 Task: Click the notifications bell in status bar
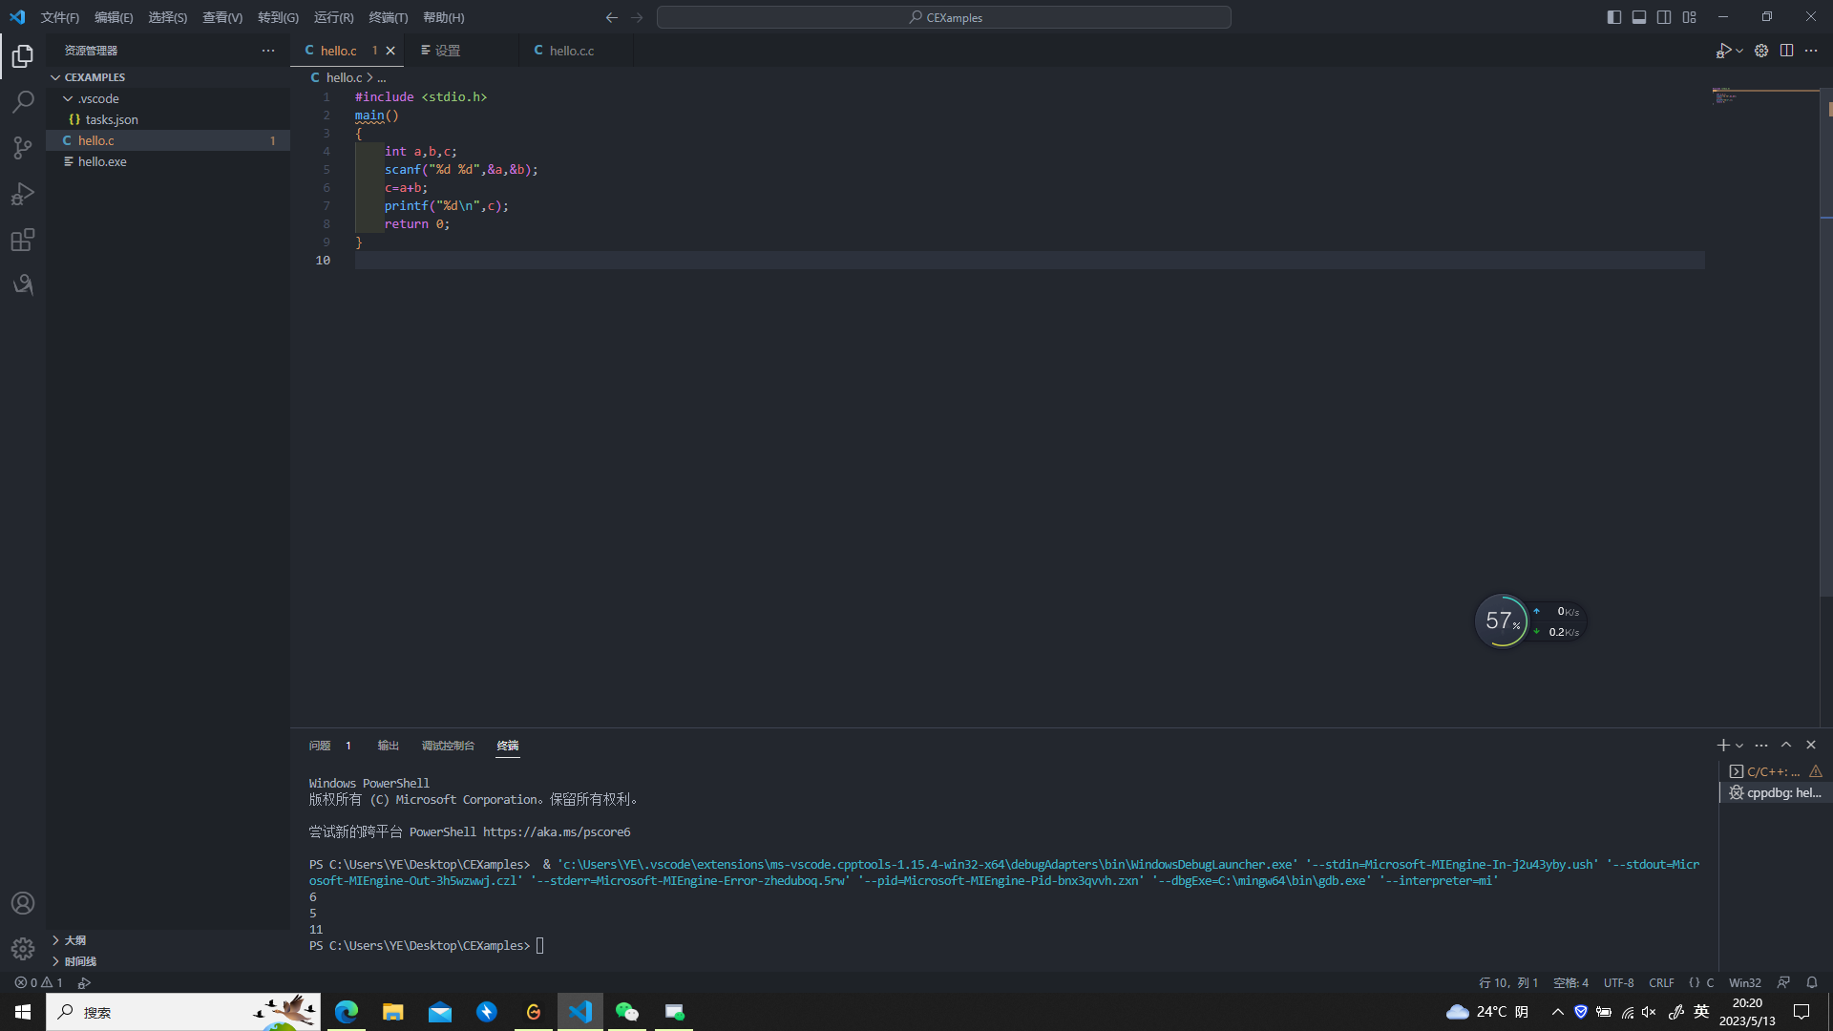point(1811,982)
